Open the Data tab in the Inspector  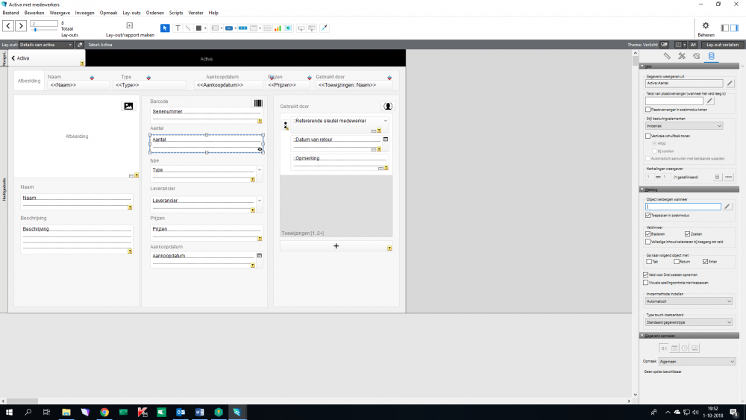710,56
